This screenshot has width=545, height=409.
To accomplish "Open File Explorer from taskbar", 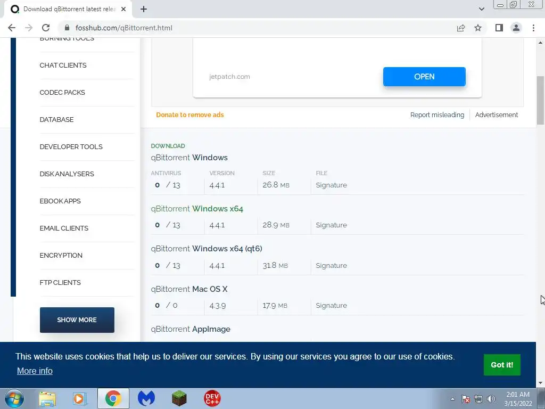I will coord(47,398).
